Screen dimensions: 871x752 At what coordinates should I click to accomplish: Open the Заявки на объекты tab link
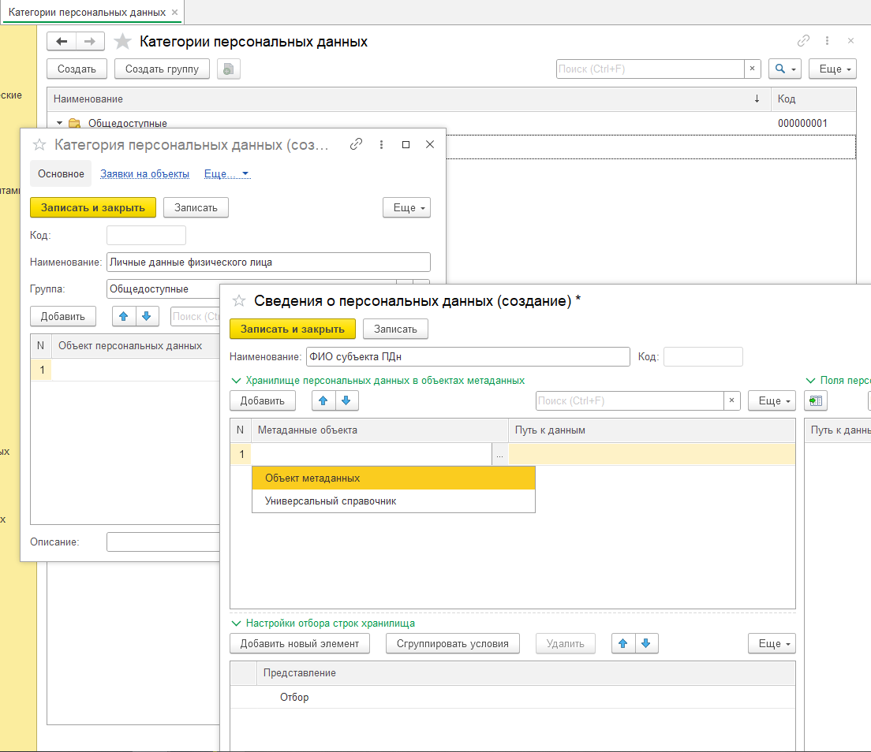[144, 174]
